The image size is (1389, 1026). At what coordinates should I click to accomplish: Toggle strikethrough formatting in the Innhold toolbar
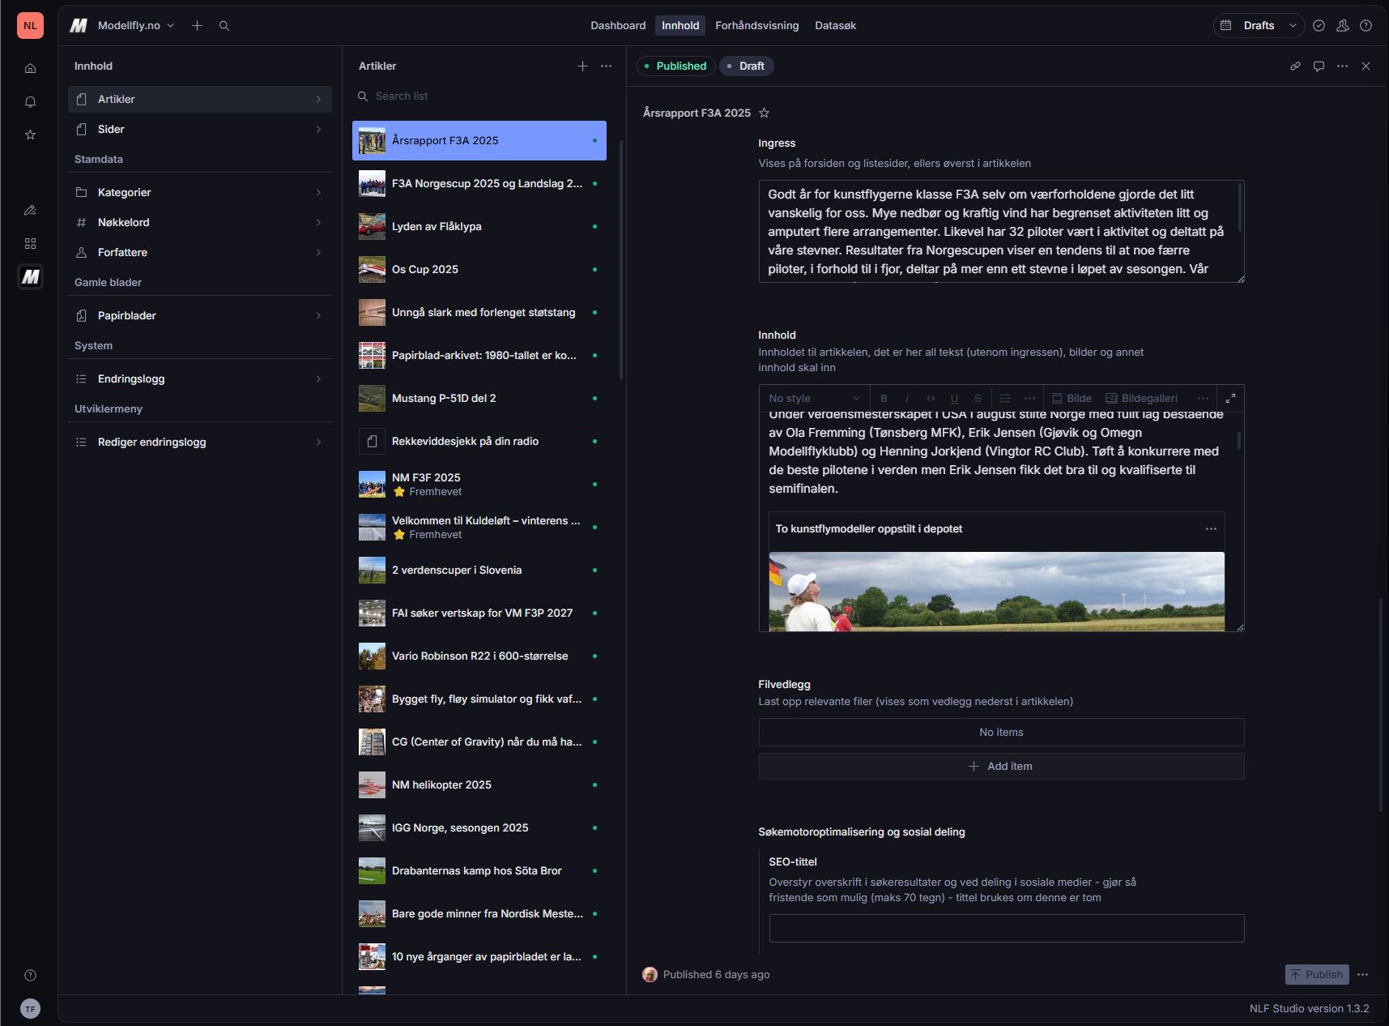978,398
